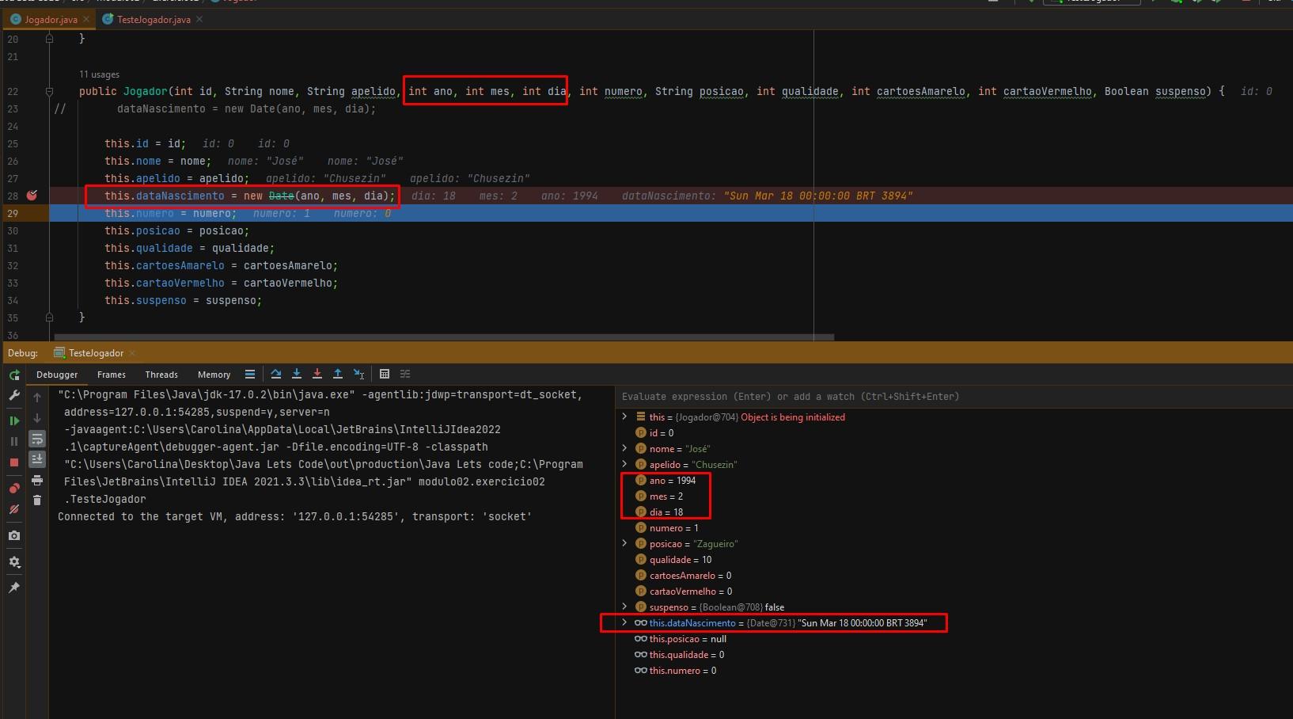Pin the debug tab
This screenshot has width=1293, height=719.
pyautogui.click(x=14, y=588)
